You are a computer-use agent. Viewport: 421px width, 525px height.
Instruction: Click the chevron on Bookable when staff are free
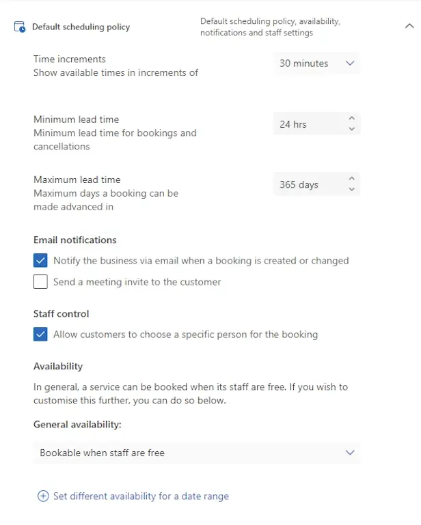tap(350, 453)
